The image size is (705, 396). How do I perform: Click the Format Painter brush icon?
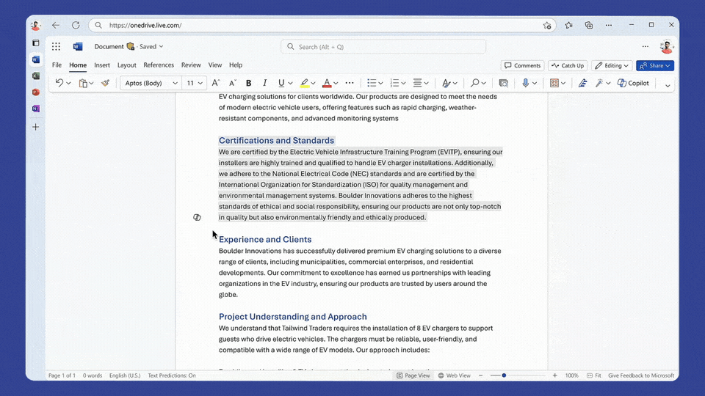click(x=106, y=84)
